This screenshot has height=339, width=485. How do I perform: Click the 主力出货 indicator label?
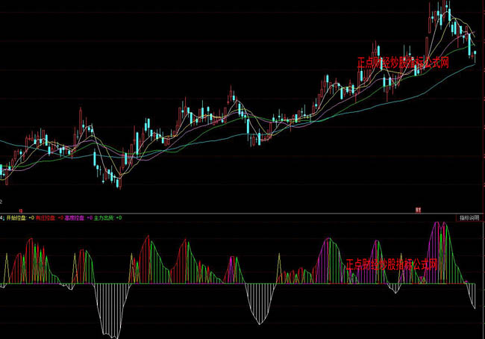click(104, 217)
